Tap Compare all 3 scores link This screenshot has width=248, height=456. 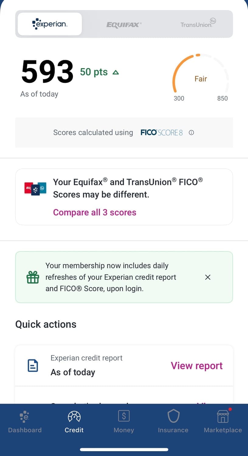tap(95, 212)
